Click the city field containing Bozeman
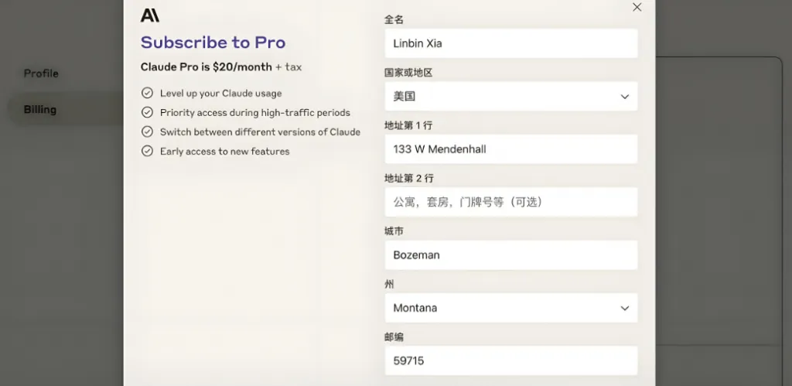Viewport: 792px width, 386px height. click(x=510, y=254)
